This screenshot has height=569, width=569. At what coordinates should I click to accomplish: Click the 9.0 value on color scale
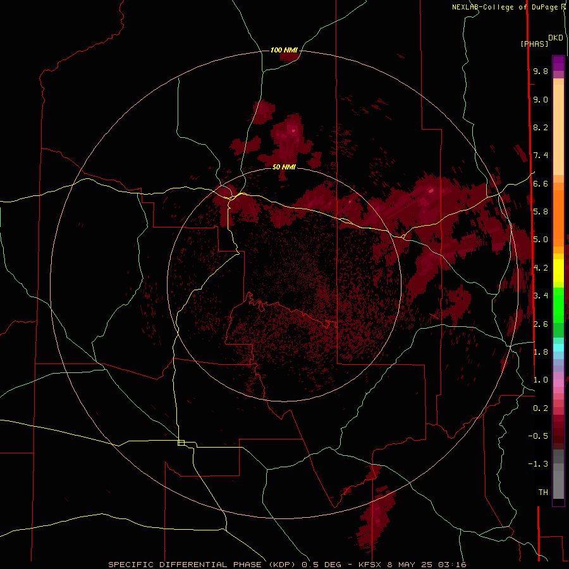pyautogui.click(x=541, y=100)
